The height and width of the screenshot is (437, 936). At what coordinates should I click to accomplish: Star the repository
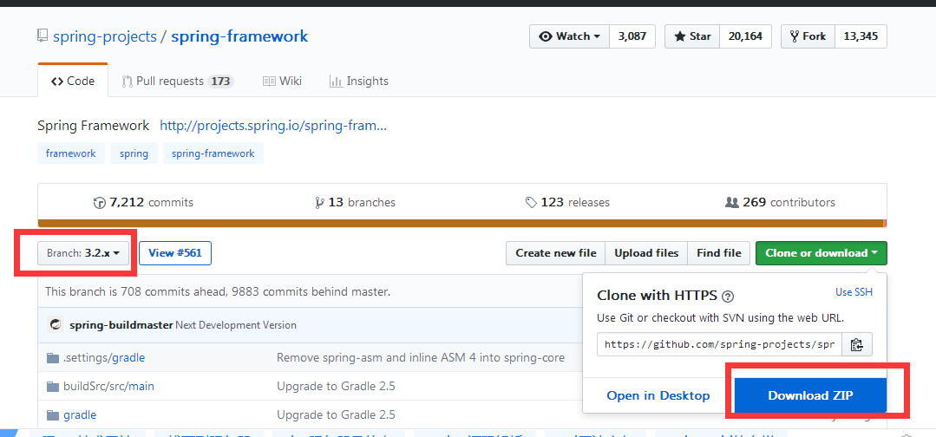pyautogui.click(x=692, y=36)
